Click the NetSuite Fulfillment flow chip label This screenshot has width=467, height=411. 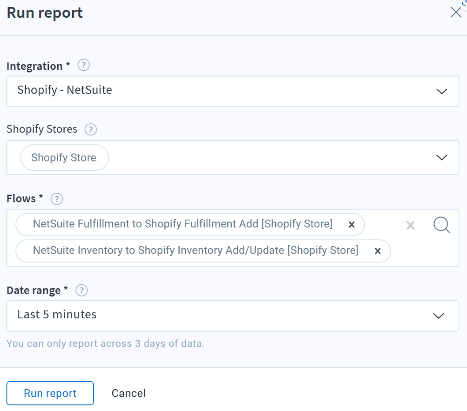(x=182, y=224)
